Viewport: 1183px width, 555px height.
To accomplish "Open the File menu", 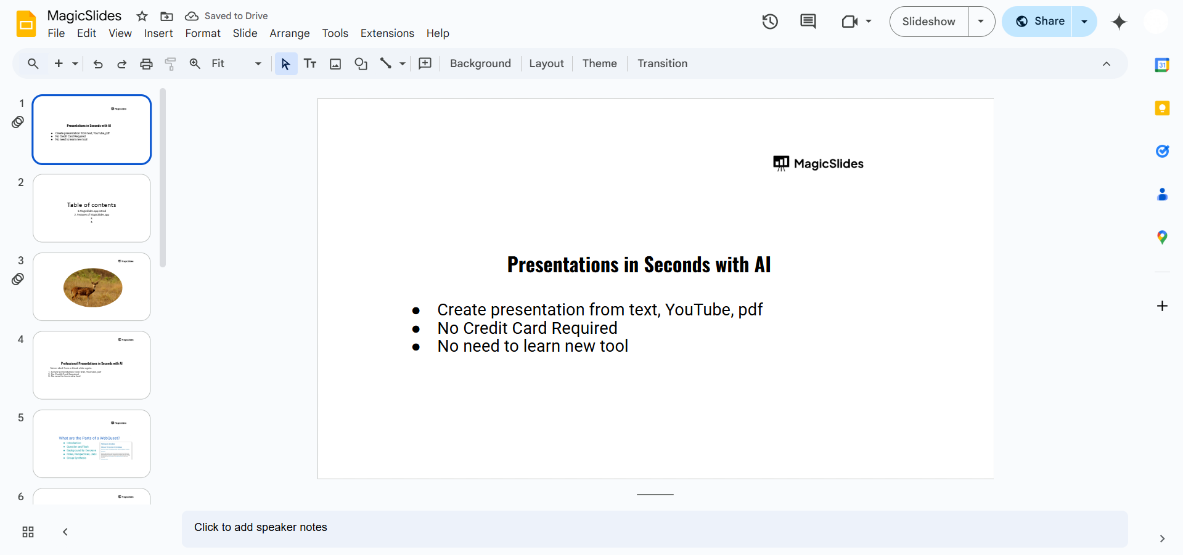I will [x=56, y=33].
